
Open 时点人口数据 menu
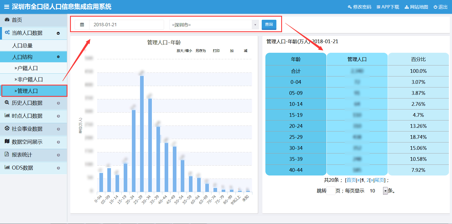[33, 116]
